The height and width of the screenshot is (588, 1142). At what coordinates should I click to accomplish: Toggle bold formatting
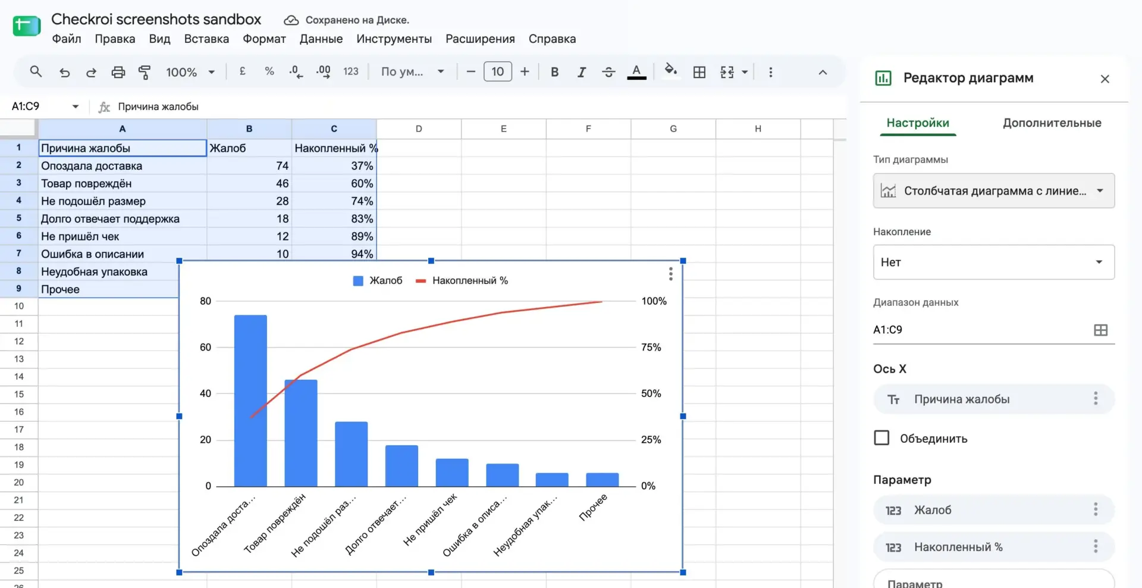(x=554, y=72)
